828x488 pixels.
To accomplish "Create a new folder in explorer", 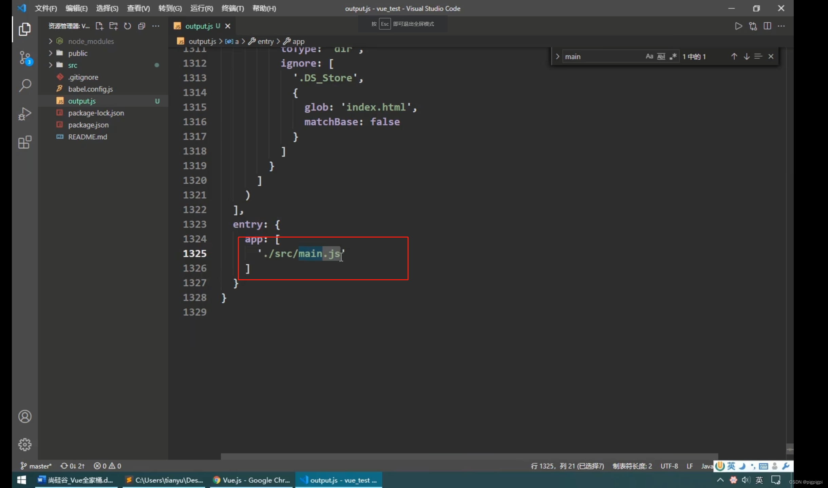I will (x=113, y=26).
